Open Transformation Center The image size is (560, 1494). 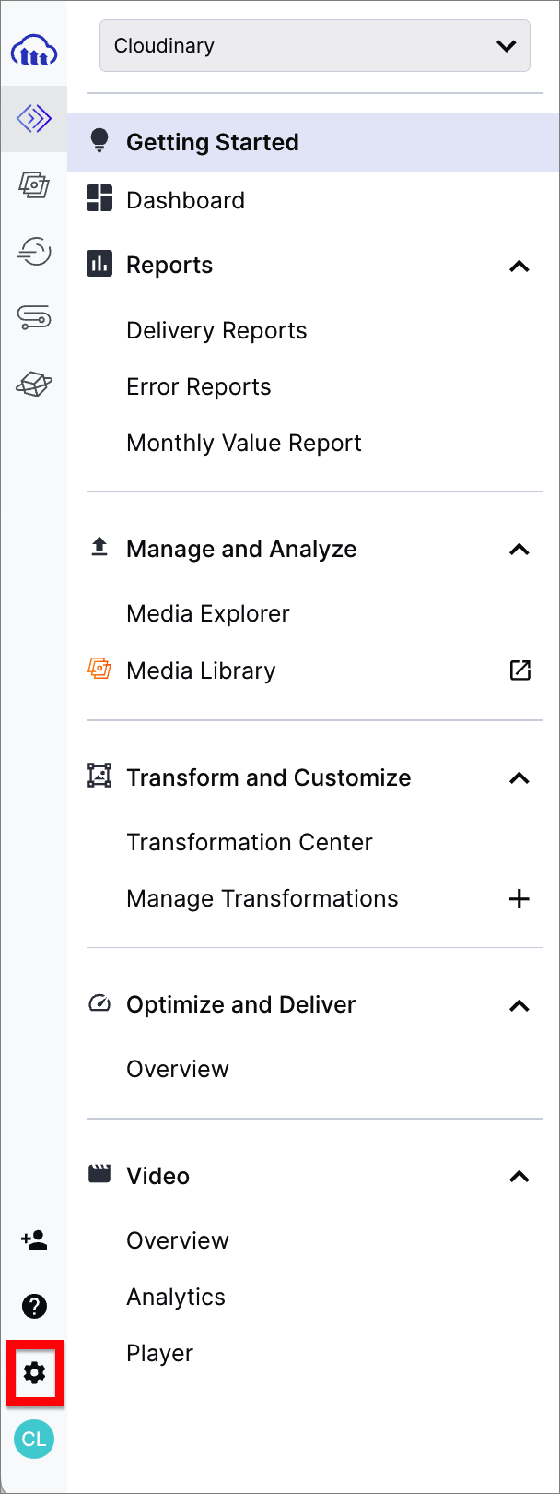pos(250,842)
